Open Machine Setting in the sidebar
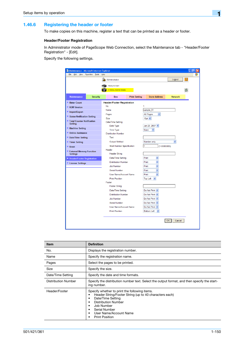This screenshot has height=346, width=244. (84, 128)
